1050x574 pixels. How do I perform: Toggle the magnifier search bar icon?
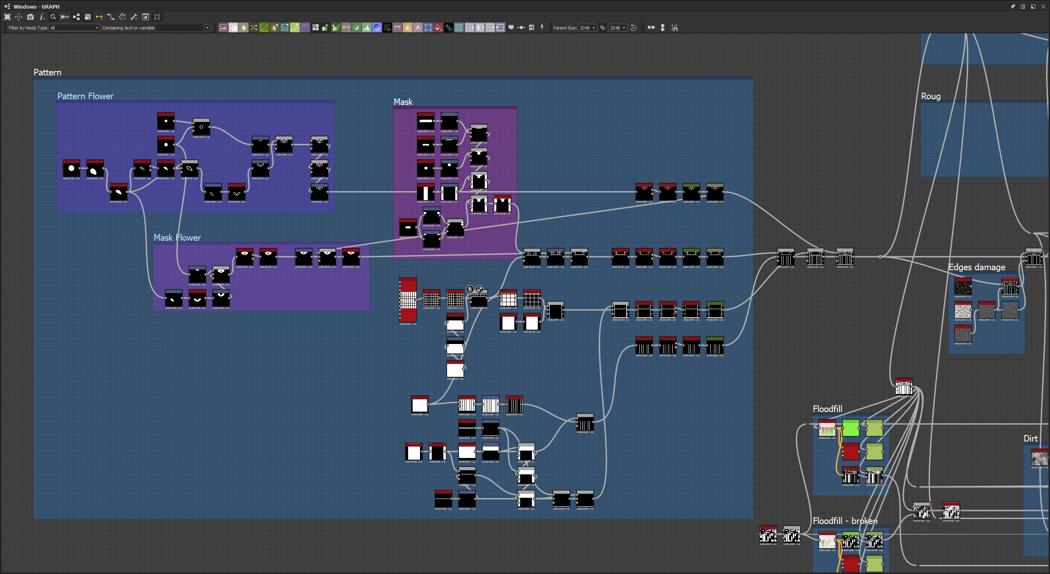click(53, 17)
